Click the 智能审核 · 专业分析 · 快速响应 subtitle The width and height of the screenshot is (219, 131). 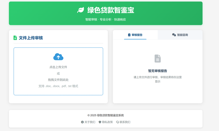[106, 19]
